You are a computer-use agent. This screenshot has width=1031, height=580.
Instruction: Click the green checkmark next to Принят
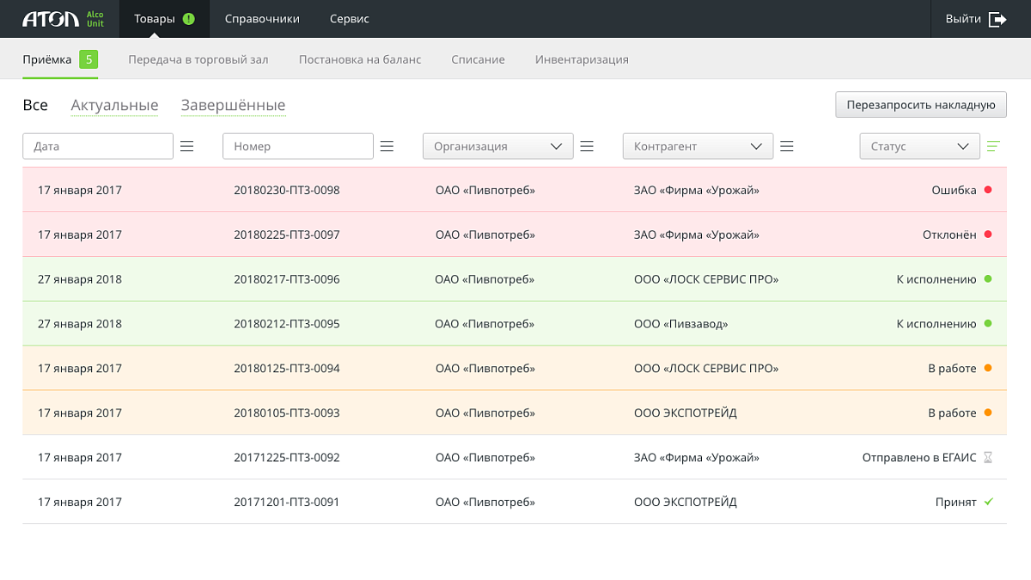(988, 502)
